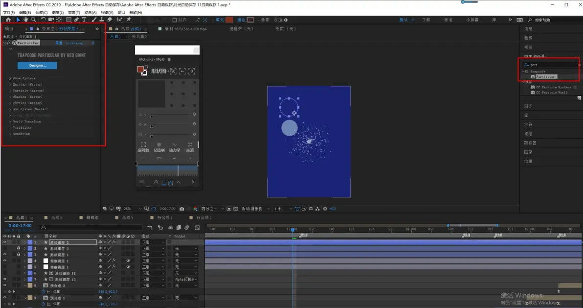Image resolution: width=583 pixels, height=308 pixels.
Task: Open Alpha 反转 track matte dropdown
Action: click(186, 279)
